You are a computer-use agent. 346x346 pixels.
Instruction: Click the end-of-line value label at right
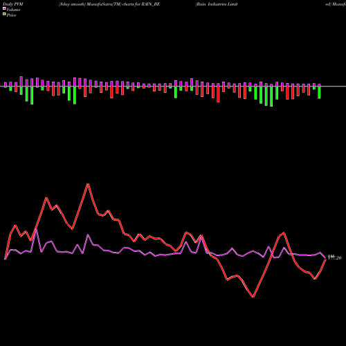click(x=334, y=257)
